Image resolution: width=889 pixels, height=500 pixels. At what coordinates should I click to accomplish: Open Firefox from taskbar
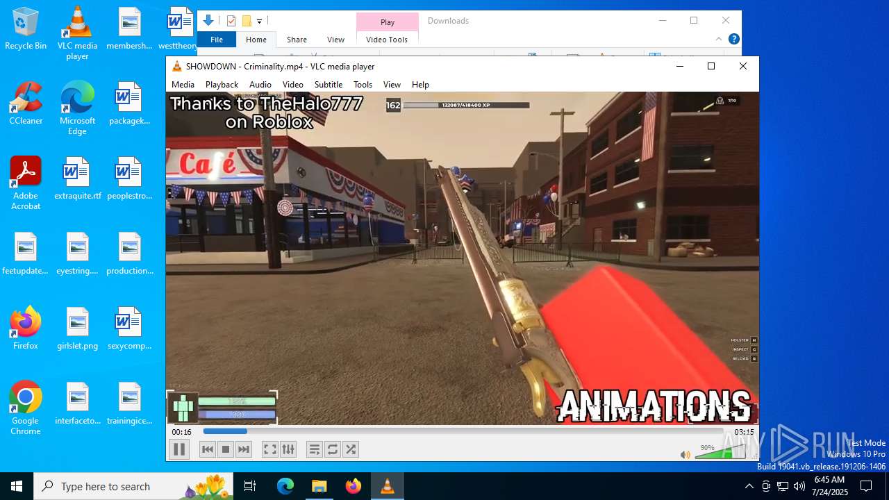point(354,486)
